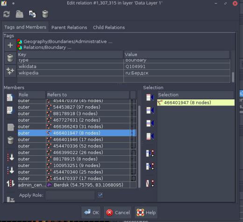Image resolution: width=243 pixels, height=222 pixels.
Task: Click the reverse member order icon
Action: coord(10,183)
